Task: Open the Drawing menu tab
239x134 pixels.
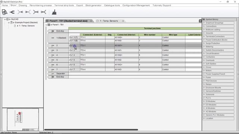Action: [x=23, y=5]
